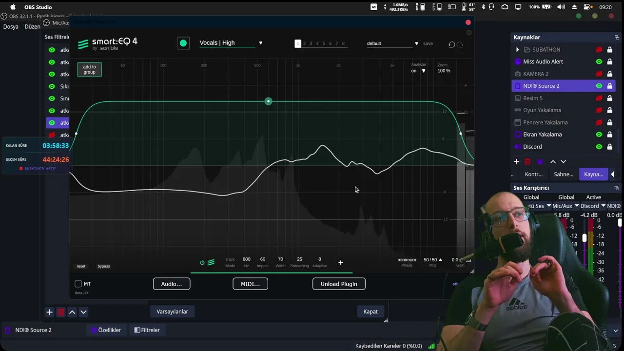Viewport: 624px width, 351px height.
Task: Click the add to group button
Action: point(89,69)
